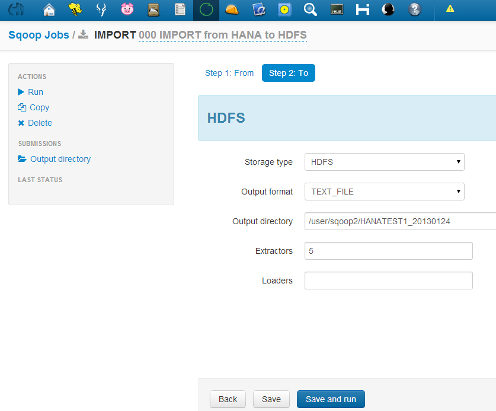Click the Extractors label
The height and width of the screenshot is (411, 496).
coord(274,251)
